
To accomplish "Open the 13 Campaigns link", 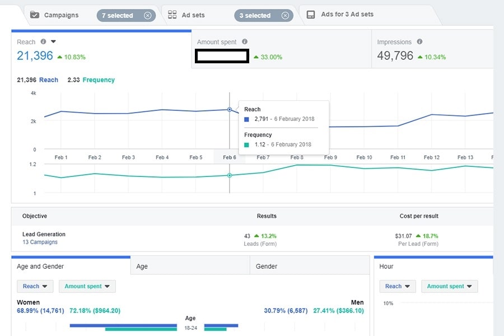I will pos(40,242).
